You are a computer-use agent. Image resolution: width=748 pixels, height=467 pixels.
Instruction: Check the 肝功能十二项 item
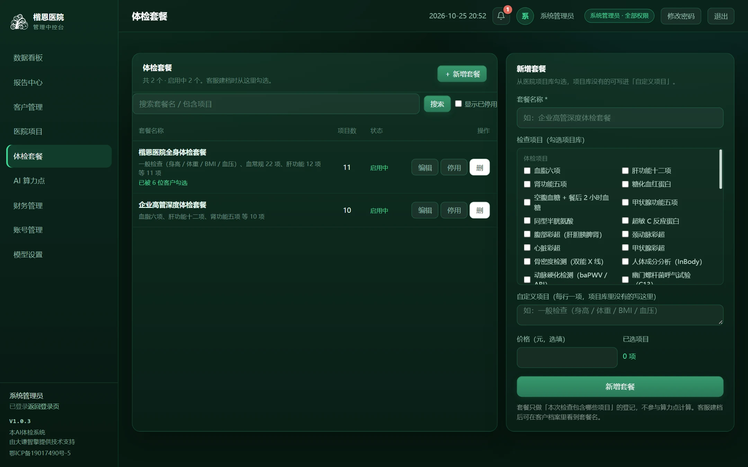(625, 171)
